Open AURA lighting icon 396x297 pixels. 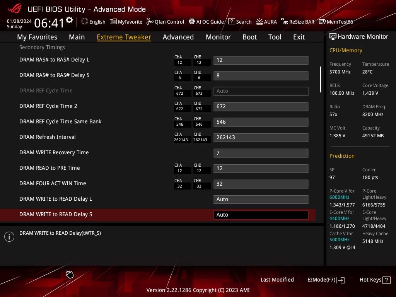click(259, 22)
